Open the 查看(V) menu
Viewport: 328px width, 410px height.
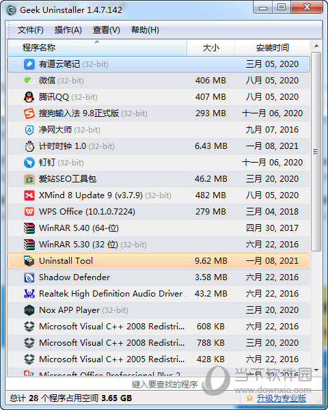(x=107, y=30)
